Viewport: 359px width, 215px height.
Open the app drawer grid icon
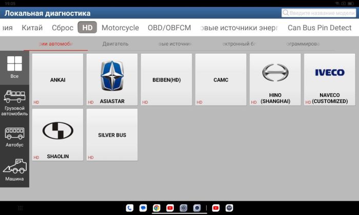(x=20, y=208)
